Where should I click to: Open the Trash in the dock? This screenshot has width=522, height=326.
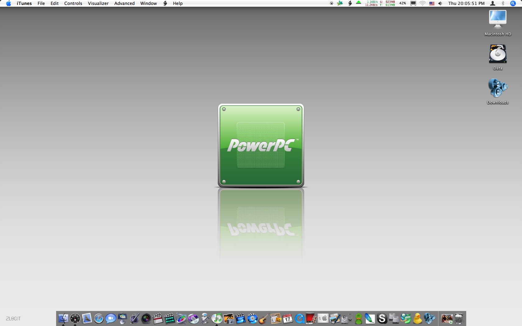pos(459,319)
